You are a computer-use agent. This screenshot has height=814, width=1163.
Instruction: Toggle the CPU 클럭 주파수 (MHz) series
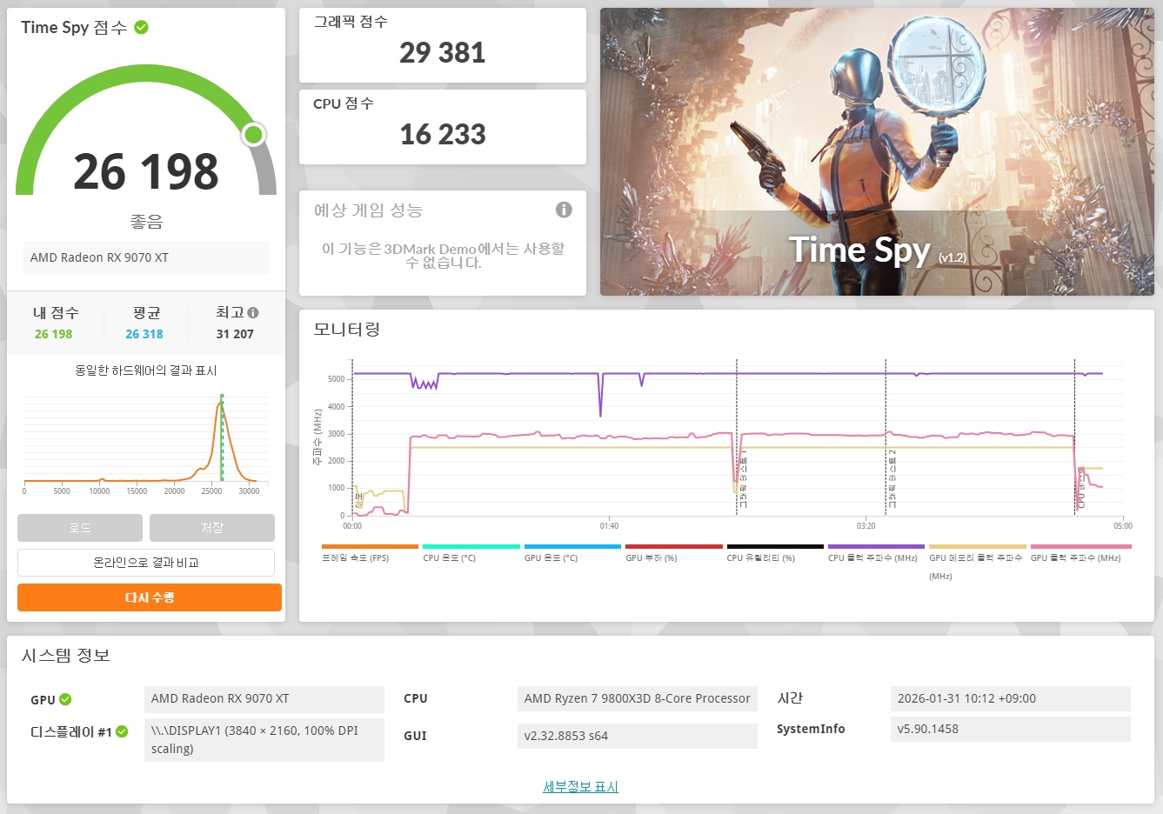pyautogui.click(x=872, y=557)
